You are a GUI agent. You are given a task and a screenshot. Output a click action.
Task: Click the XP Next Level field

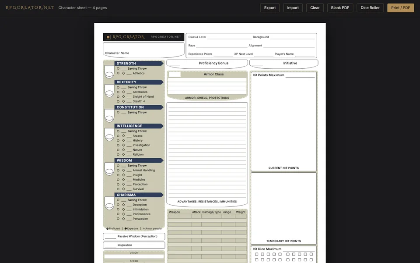(x=263, y=54)
